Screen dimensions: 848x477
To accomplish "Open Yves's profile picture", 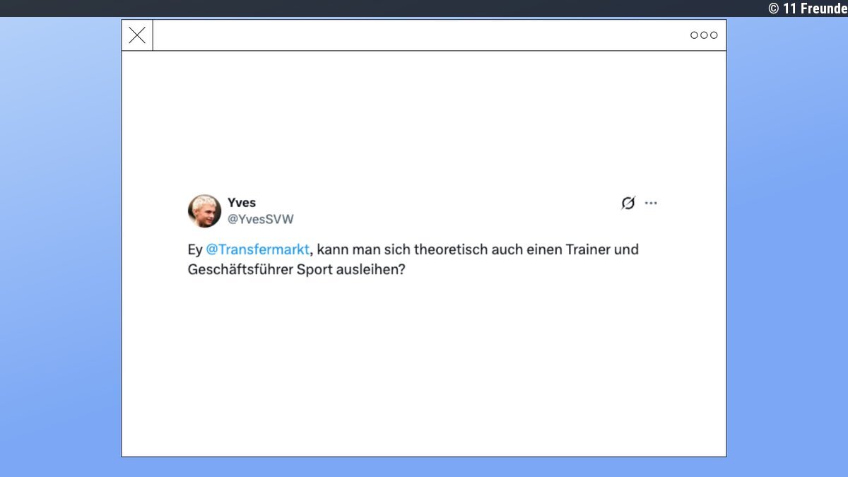I will click(204, 211).
